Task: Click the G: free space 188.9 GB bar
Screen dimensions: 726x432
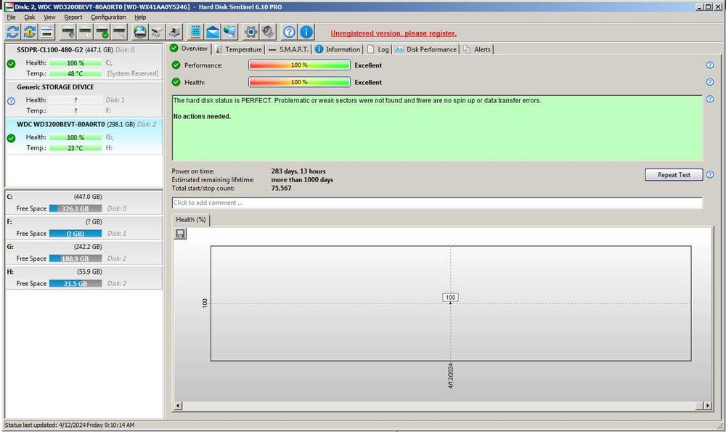Action: tap(76, 258)
